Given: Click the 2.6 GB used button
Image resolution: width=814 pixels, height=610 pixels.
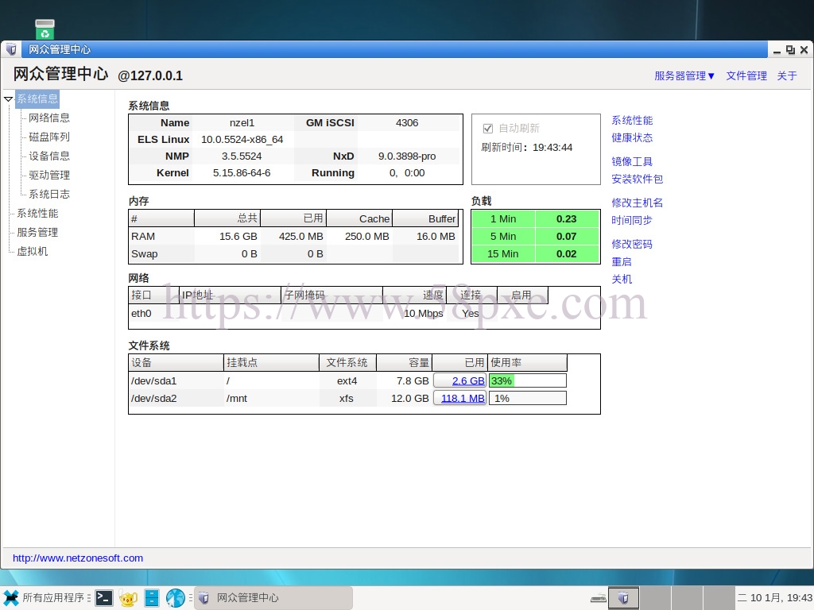Looking at the screenshot, I should [460, 381].
